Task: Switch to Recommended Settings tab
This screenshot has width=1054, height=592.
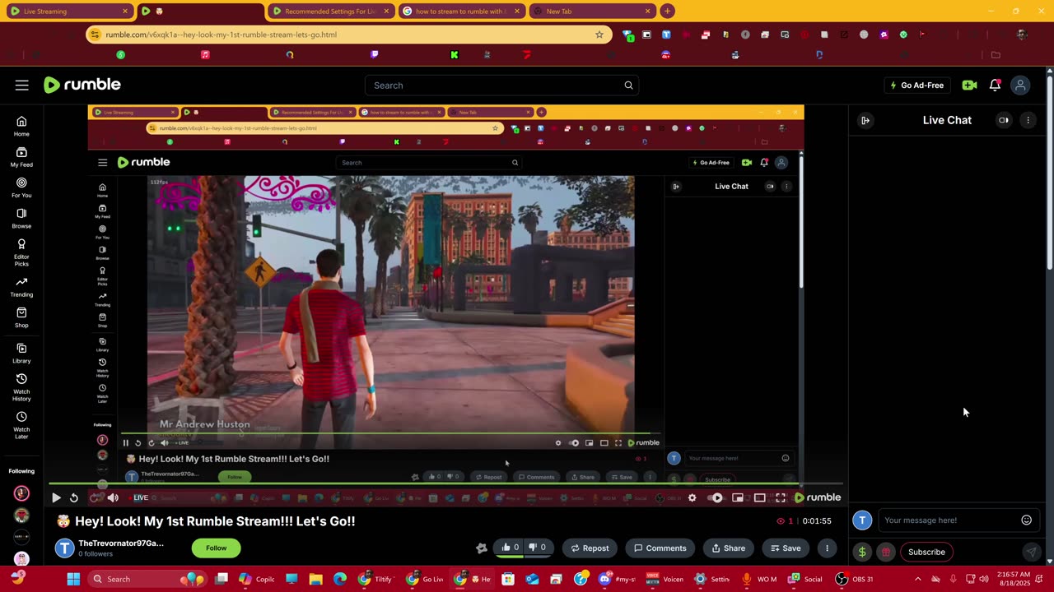Action: (x=330, y=12)
